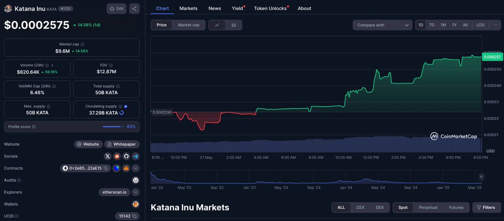Image resolution: width=504 pixels, height=221 pixels.
Task: Open the Token Unlocks tab
Action: [x=270, y=8]
